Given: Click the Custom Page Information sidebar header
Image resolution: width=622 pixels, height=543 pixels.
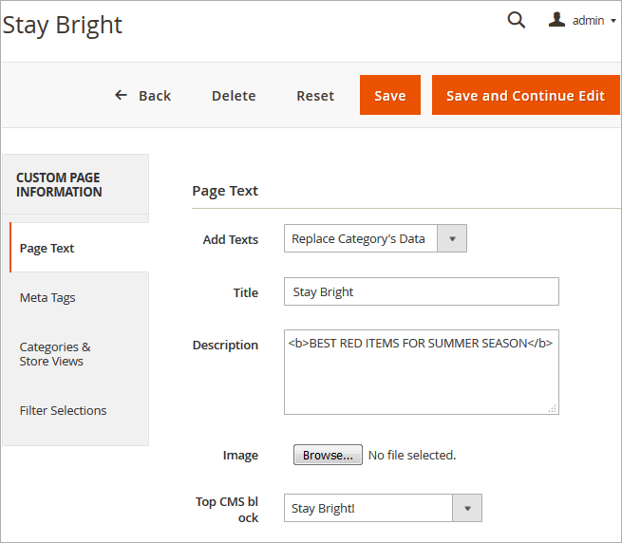Looking at the screenshot, I should pos(59,185).
